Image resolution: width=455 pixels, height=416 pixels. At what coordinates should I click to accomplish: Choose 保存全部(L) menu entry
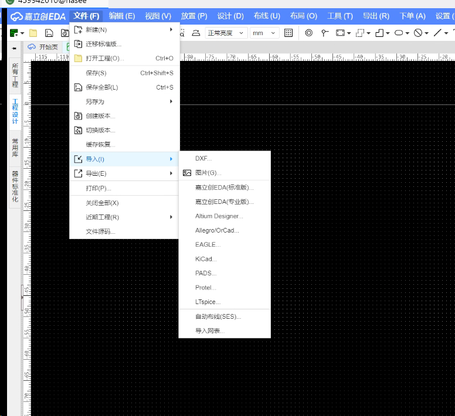click(x=124, y=87)
